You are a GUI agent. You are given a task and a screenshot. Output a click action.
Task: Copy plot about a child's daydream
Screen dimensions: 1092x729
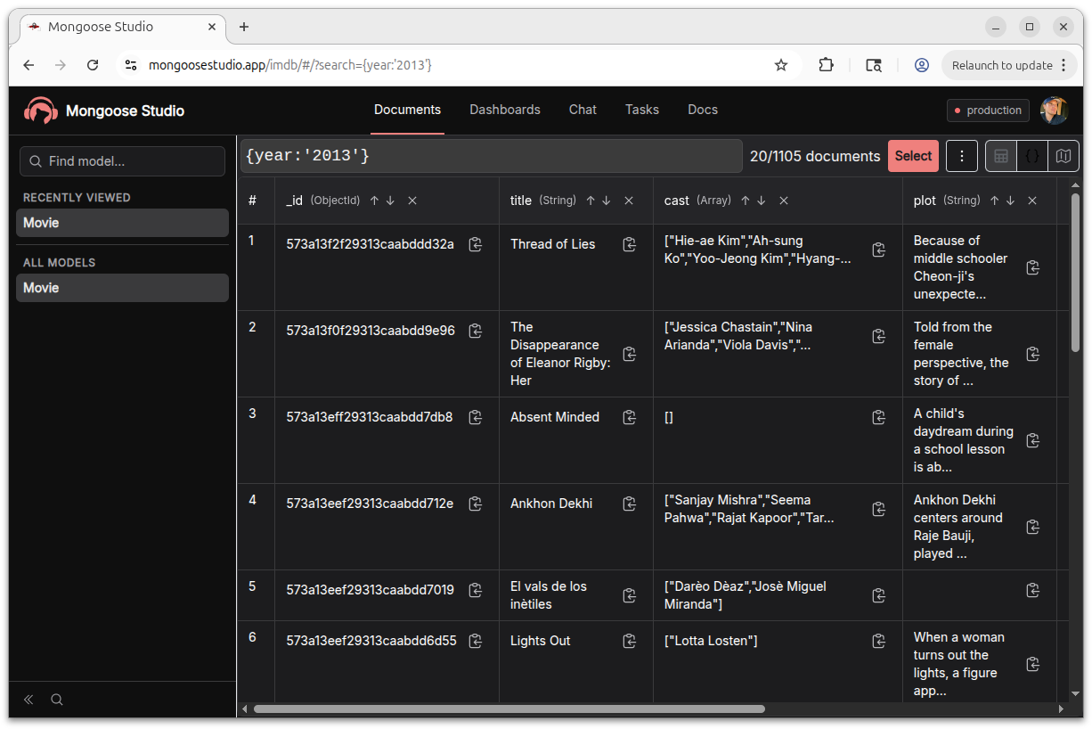tap(1033, 440)
